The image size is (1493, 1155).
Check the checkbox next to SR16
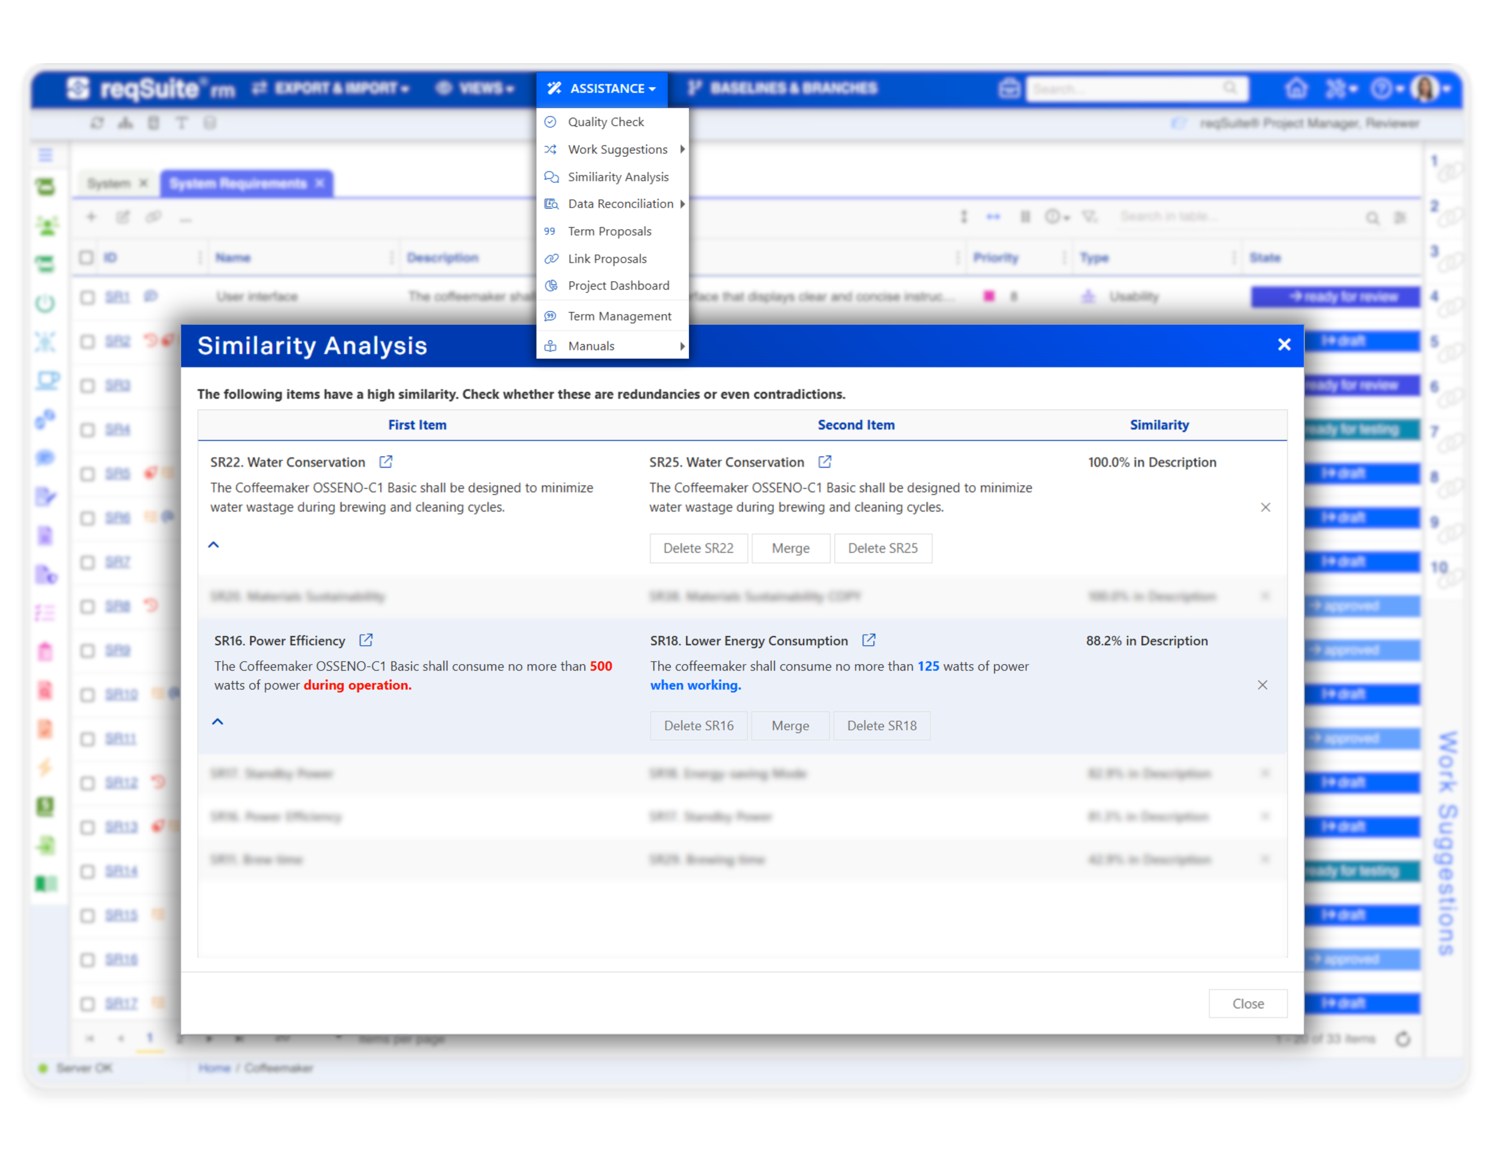coord(87,959)
